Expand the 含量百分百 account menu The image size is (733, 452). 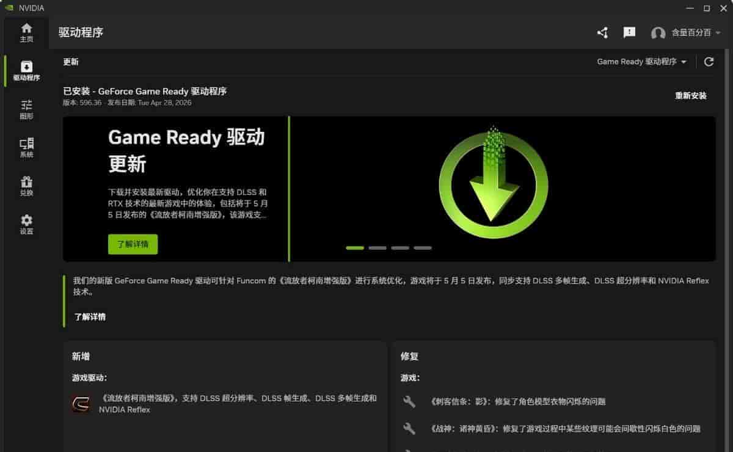tap(696, 33)
